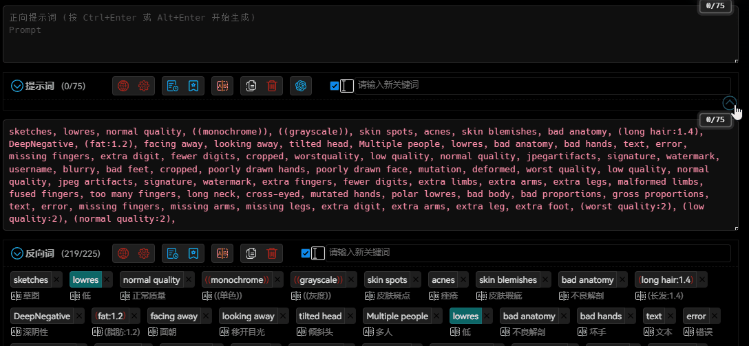Remove the facing away tag
749x346 pixels.
tap(206, 316)
